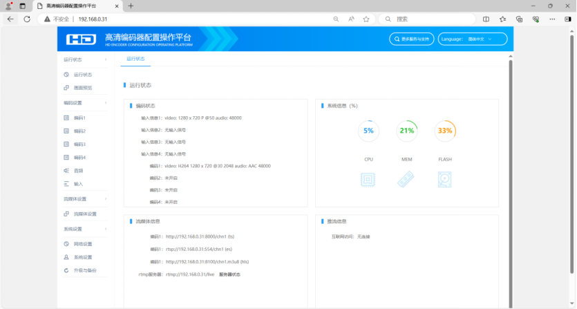Open favorites list icon in toolbar
This screenshot has width=577, height=309.
tap(502, 19)
